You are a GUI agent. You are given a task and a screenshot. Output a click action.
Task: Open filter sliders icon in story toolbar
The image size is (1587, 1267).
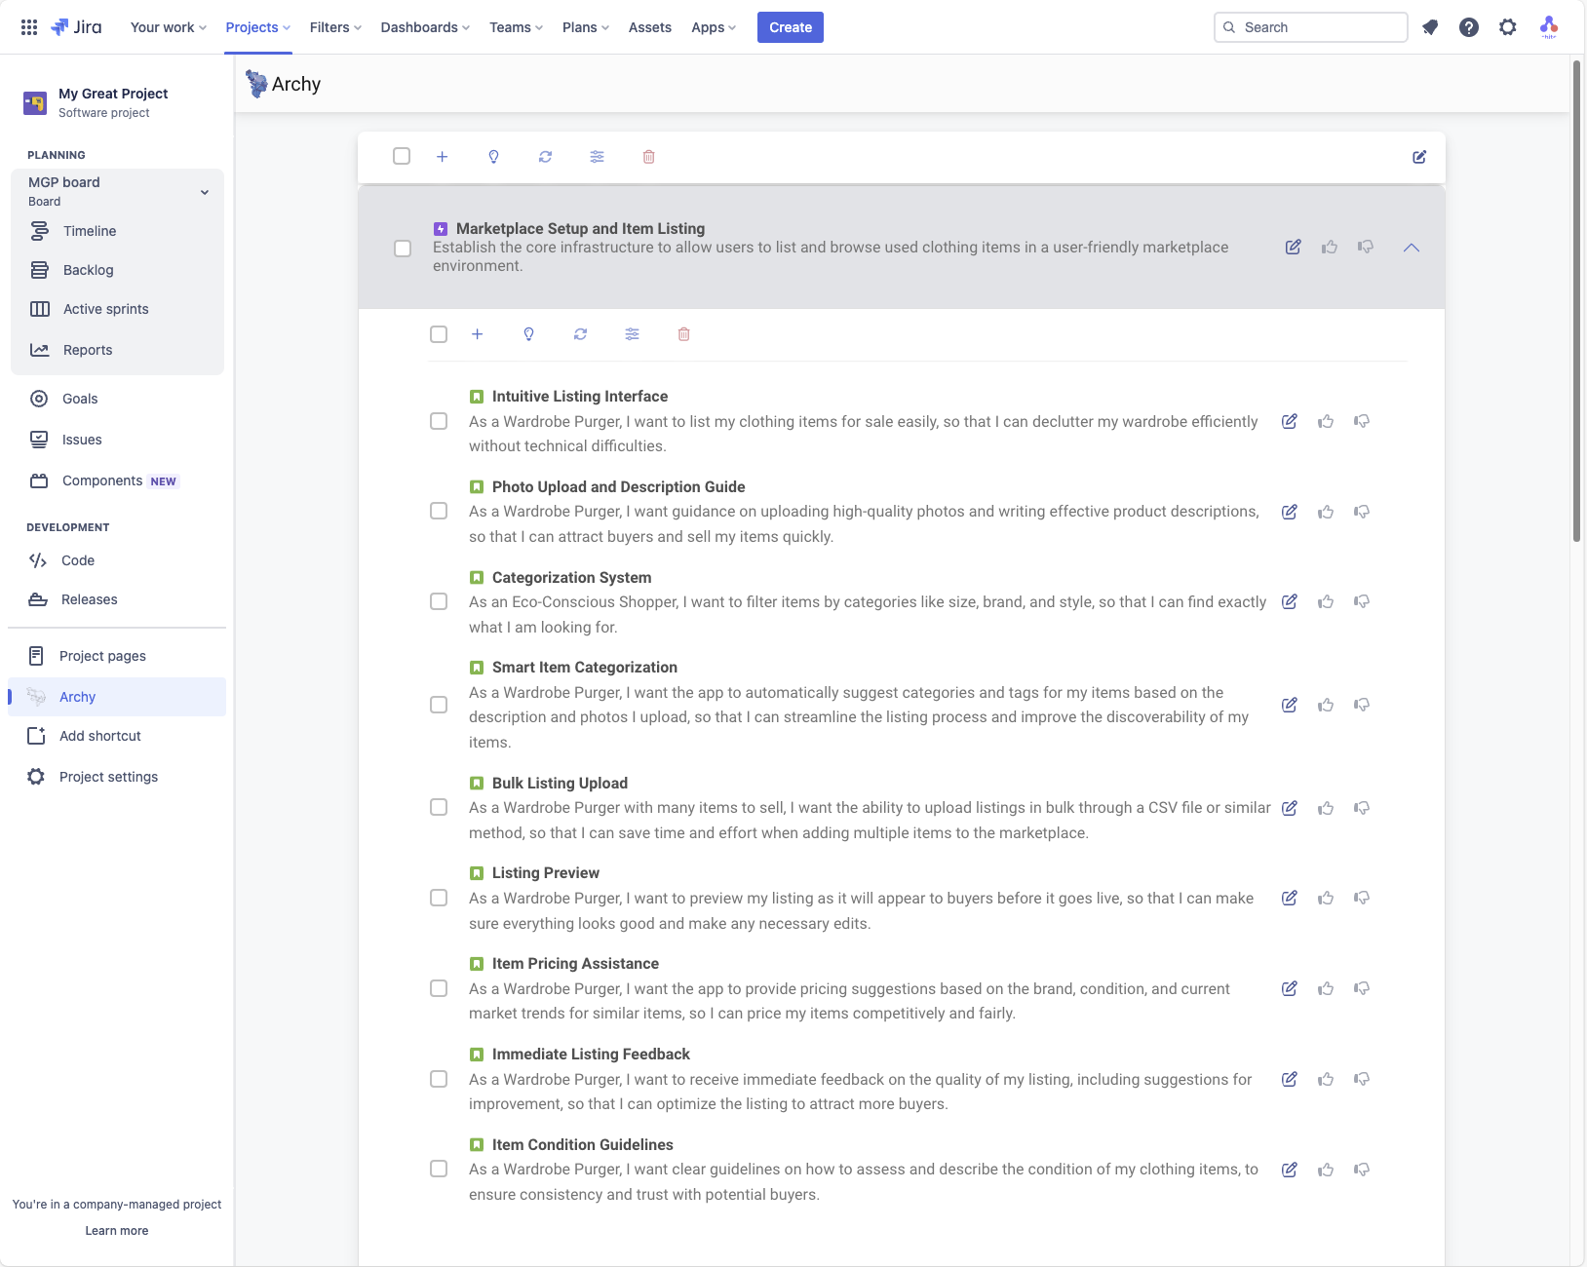point(632,334)
